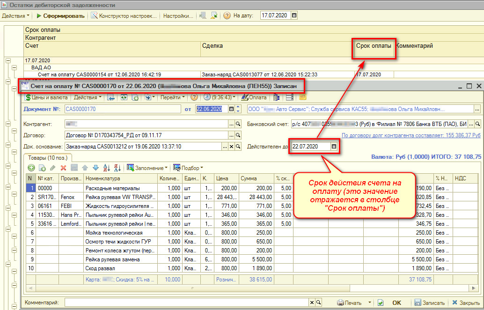Open the report help icon
484x310 pixels.
[x=227, y=15]
